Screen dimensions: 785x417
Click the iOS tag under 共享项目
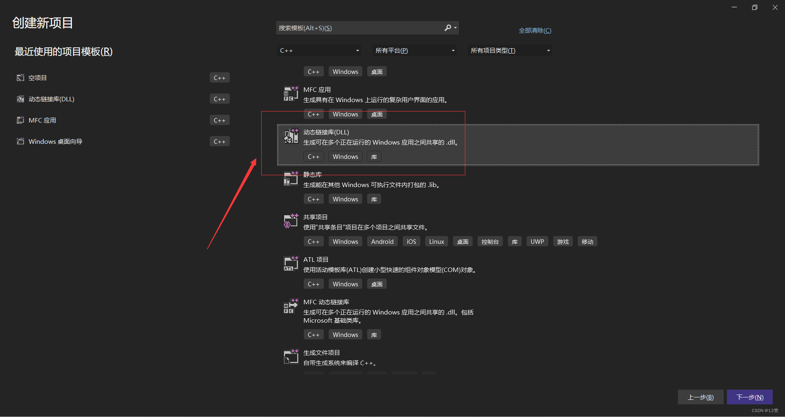(411, 242)
